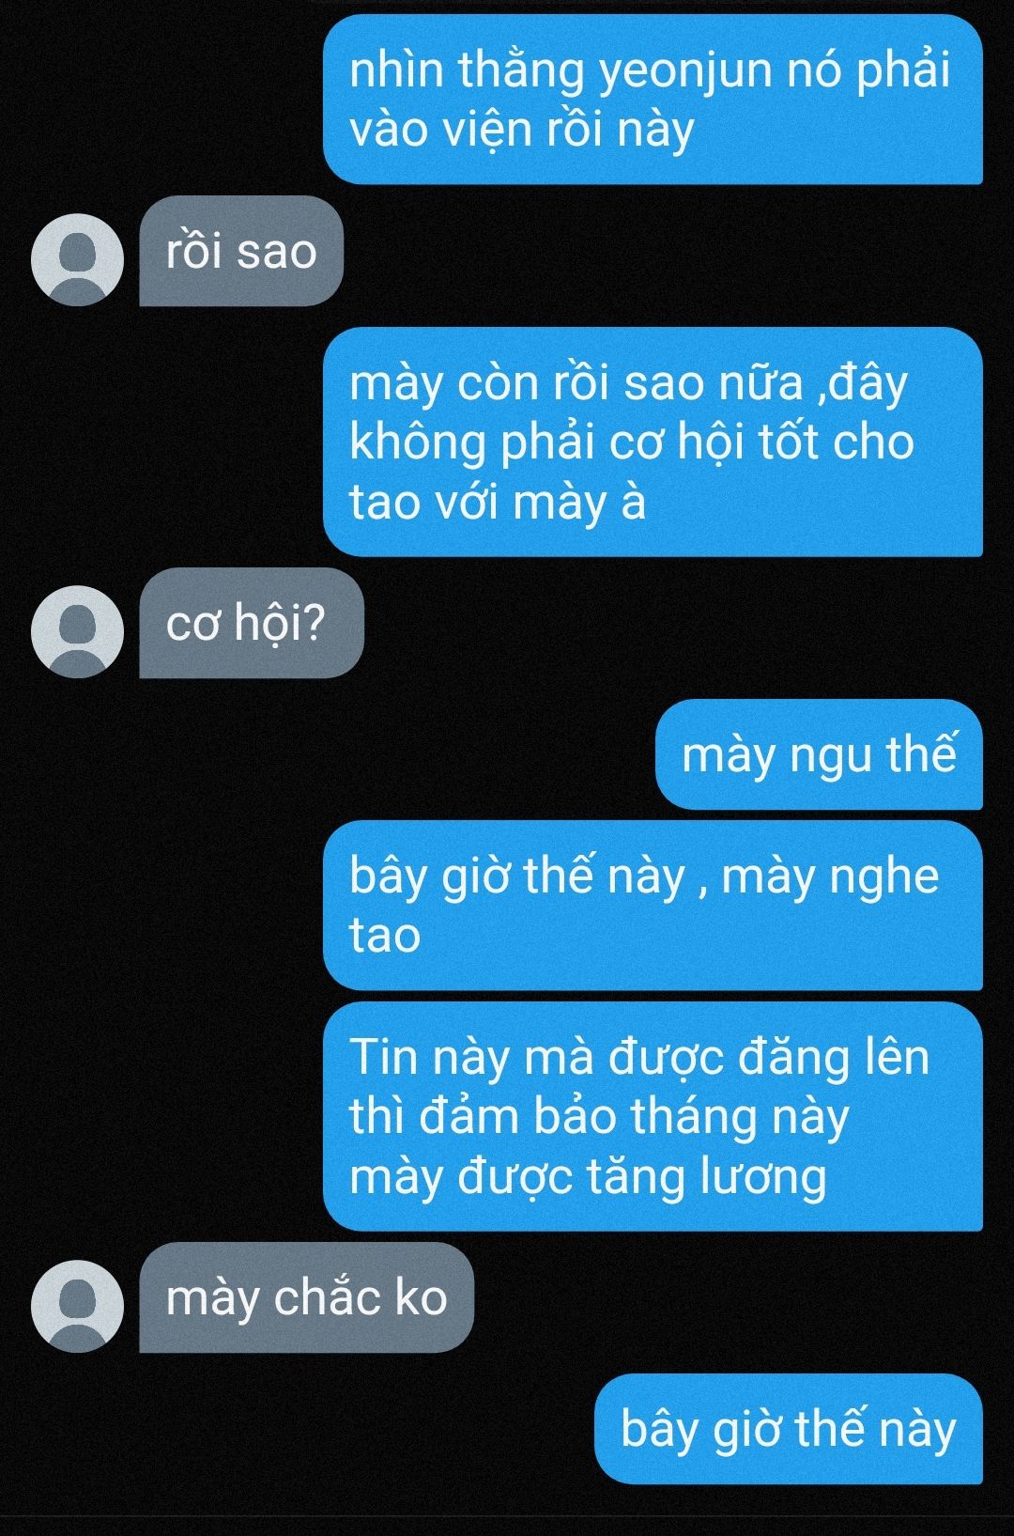Select the "cơ hội tốt cho tao" message
Screen dimensions: 1014x1536
coord(653,442)
